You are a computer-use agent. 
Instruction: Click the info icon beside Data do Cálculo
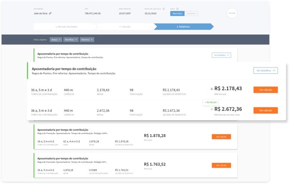[163, 9]
